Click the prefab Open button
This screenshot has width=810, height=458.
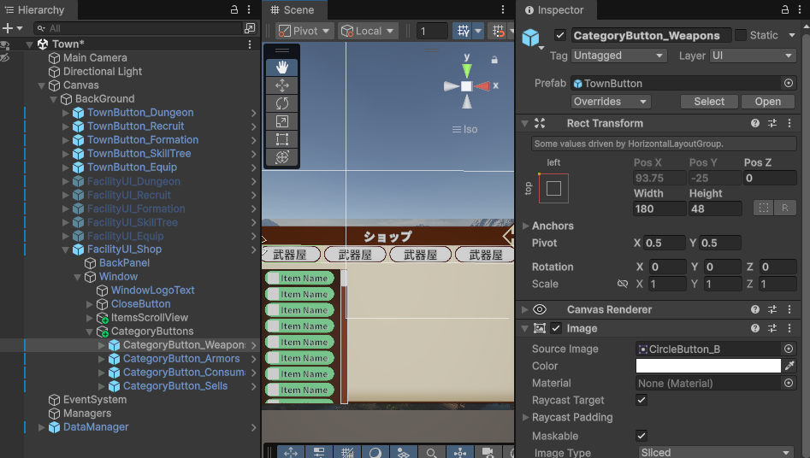[x=767, y=102]
